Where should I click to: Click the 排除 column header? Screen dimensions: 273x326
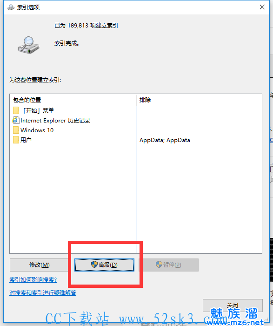pyautogui.click(x=145, y=100)
